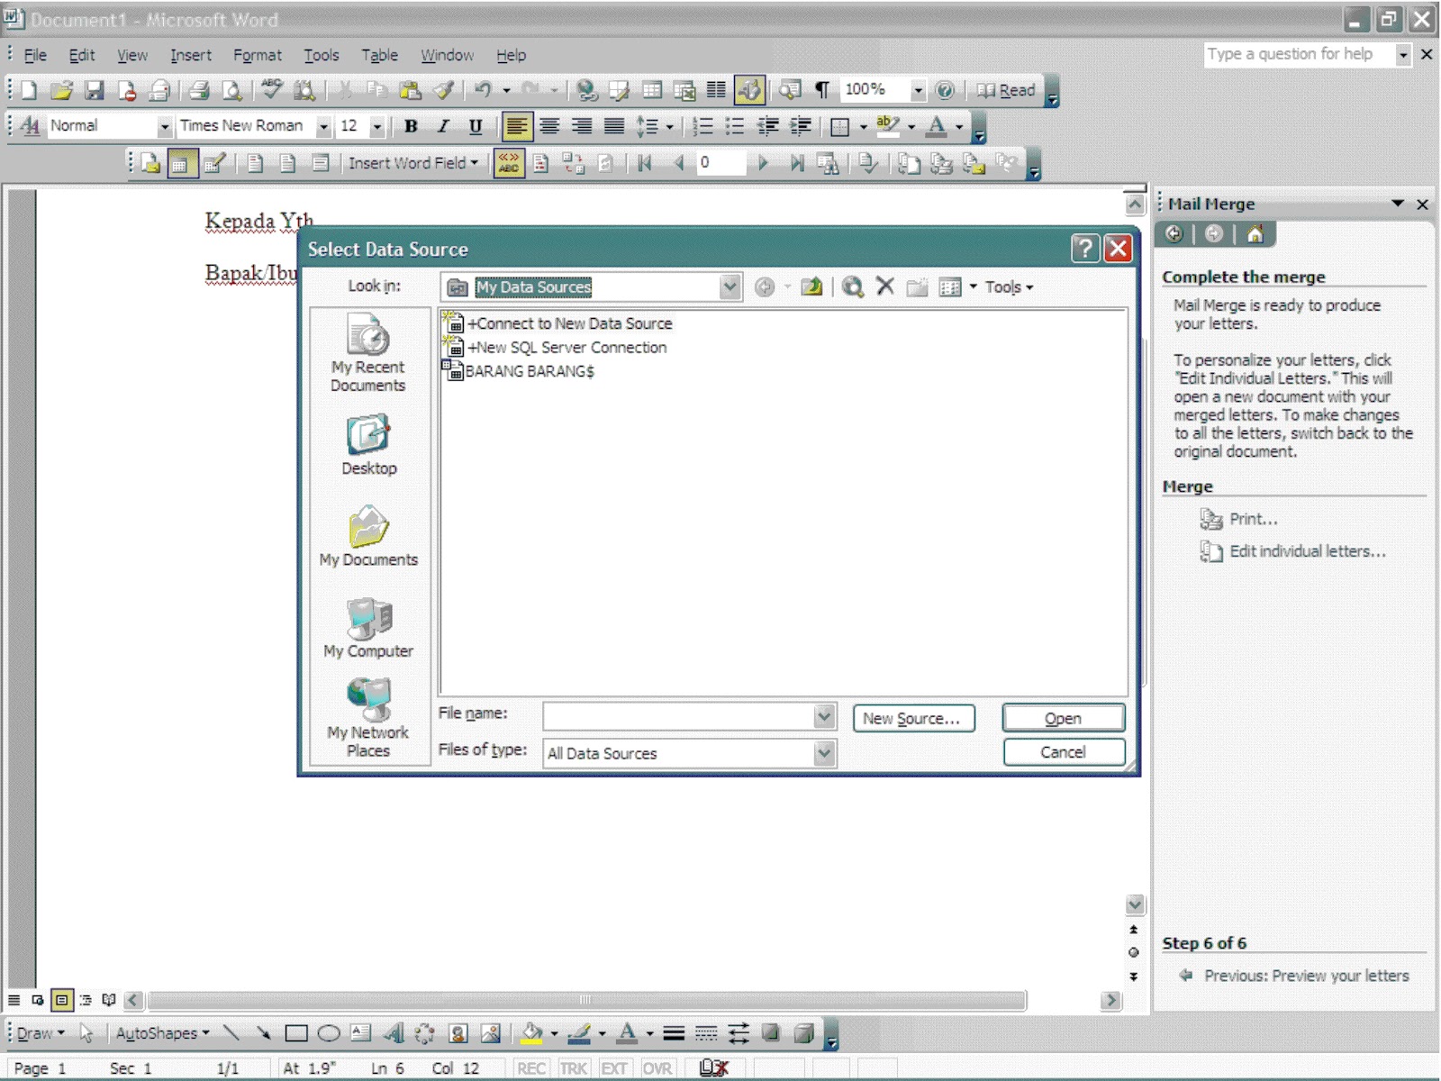
Task: Click Edit individual letters link
Action: coord(1308,551)
